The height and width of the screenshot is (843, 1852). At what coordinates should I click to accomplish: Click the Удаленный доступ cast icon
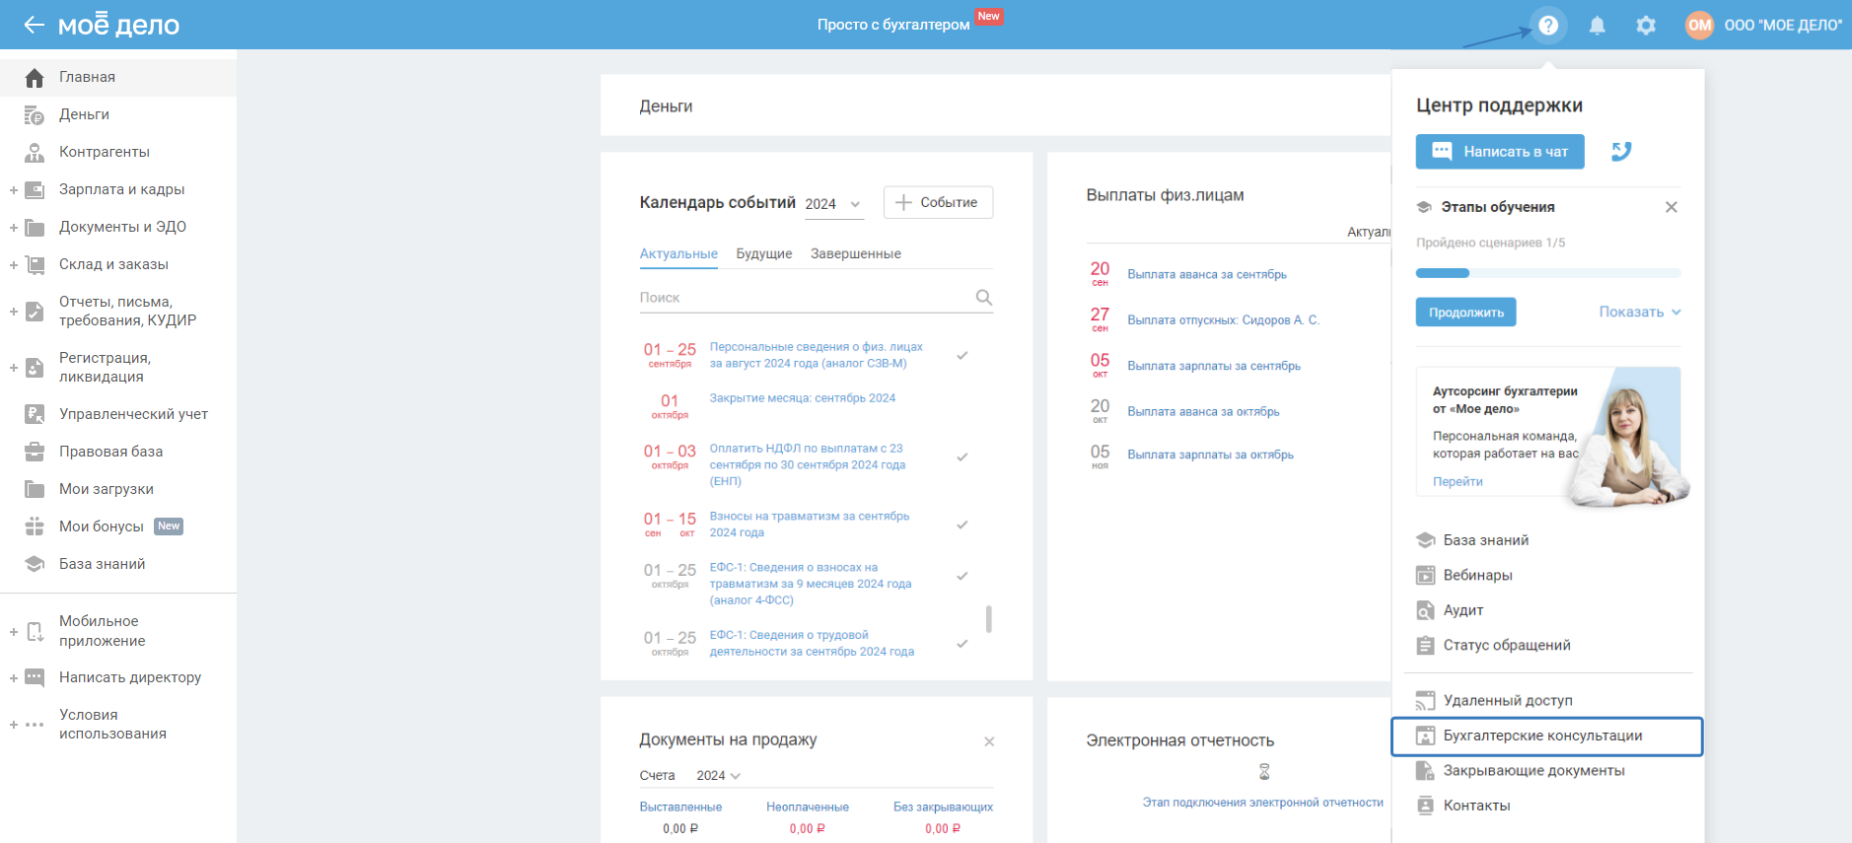tap(1425, 701)
